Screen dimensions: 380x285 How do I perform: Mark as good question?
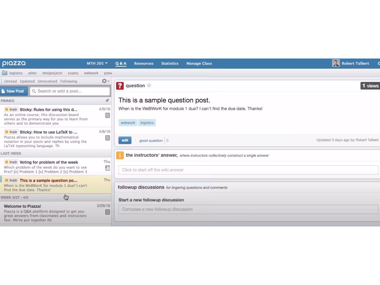[x=151, y=141]
